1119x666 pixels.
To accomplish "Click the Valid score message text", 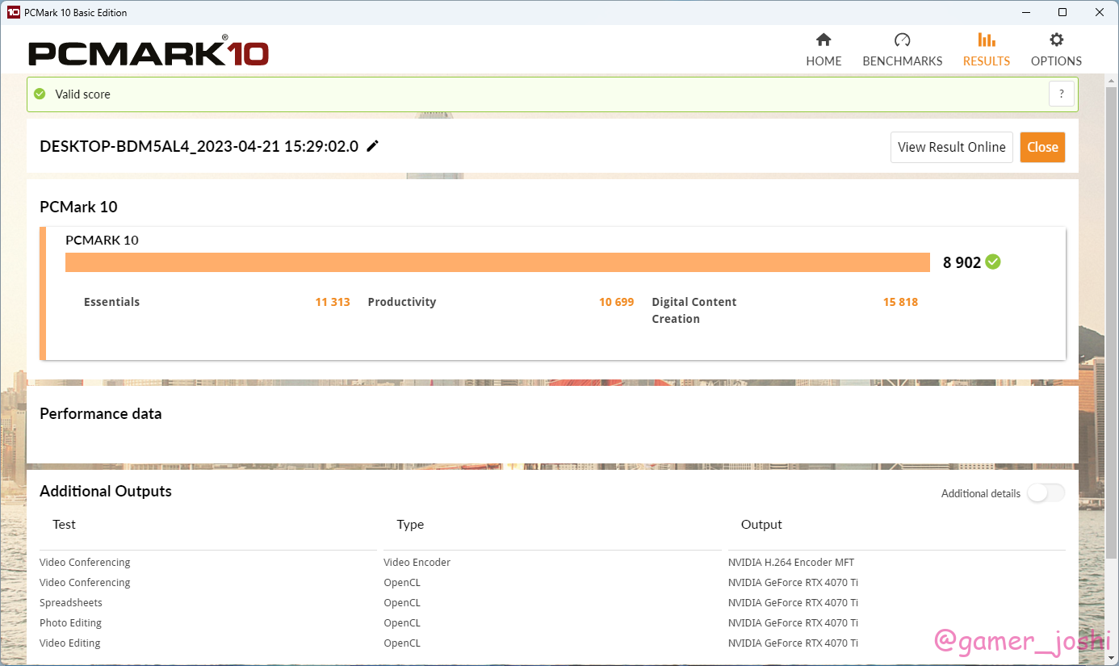I will [x=82, y=94].
